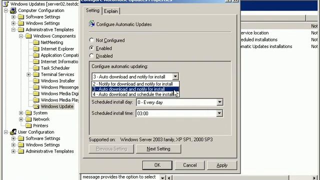
Task: Click the Windows Messenger folder icon
Action: pyautogui.click(x=36, y=87)
